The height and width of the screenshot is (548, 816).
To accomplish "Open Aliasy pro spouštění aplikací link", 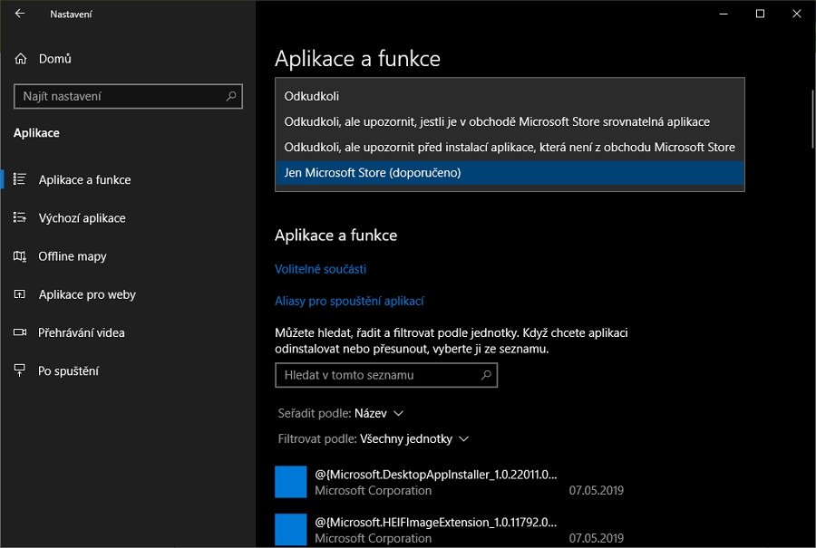I will click(349, 301).
